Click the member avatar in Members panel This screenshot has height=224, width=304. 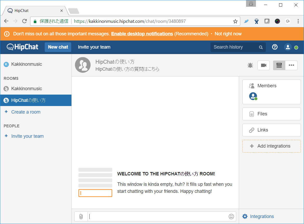253,96
